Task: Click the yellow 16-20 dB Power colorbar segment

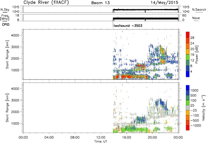Action: (188, 51)
